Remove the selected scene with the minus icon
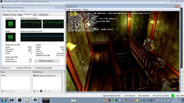 (6, 91)
